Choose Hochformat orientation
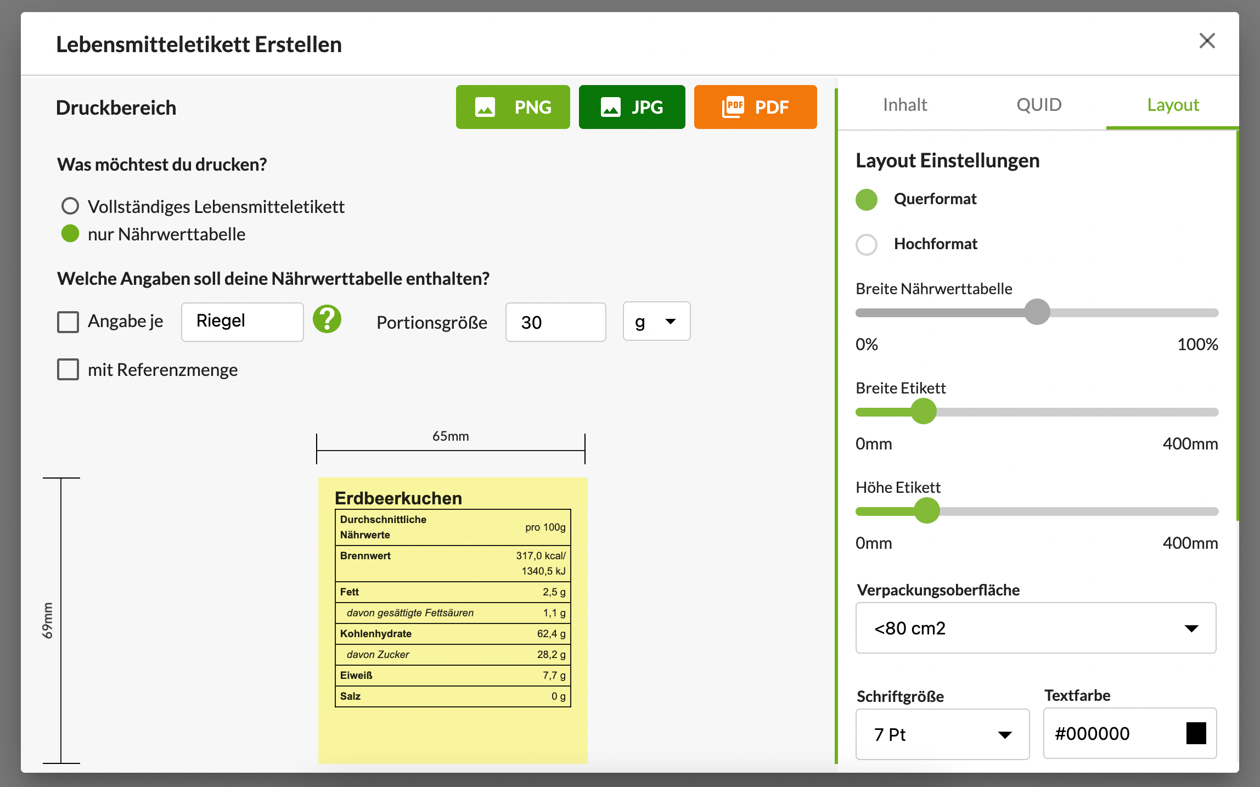1260x787 pixels. pyautogui.click(x=867, y=244)
